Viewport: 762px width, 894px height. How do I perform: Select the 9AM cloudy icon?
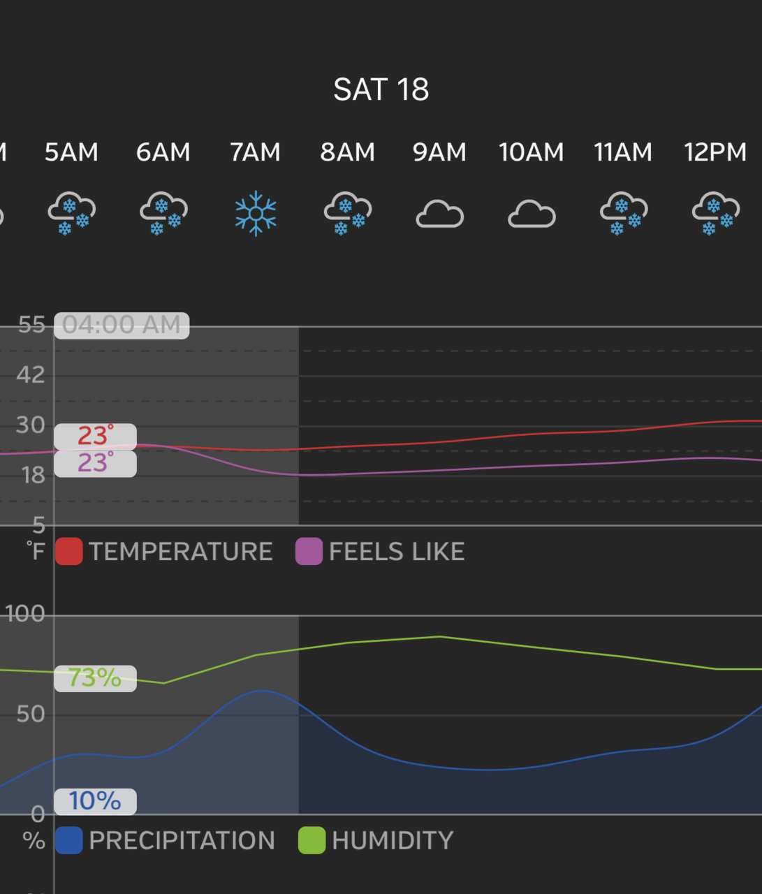(x=439, y=214)
